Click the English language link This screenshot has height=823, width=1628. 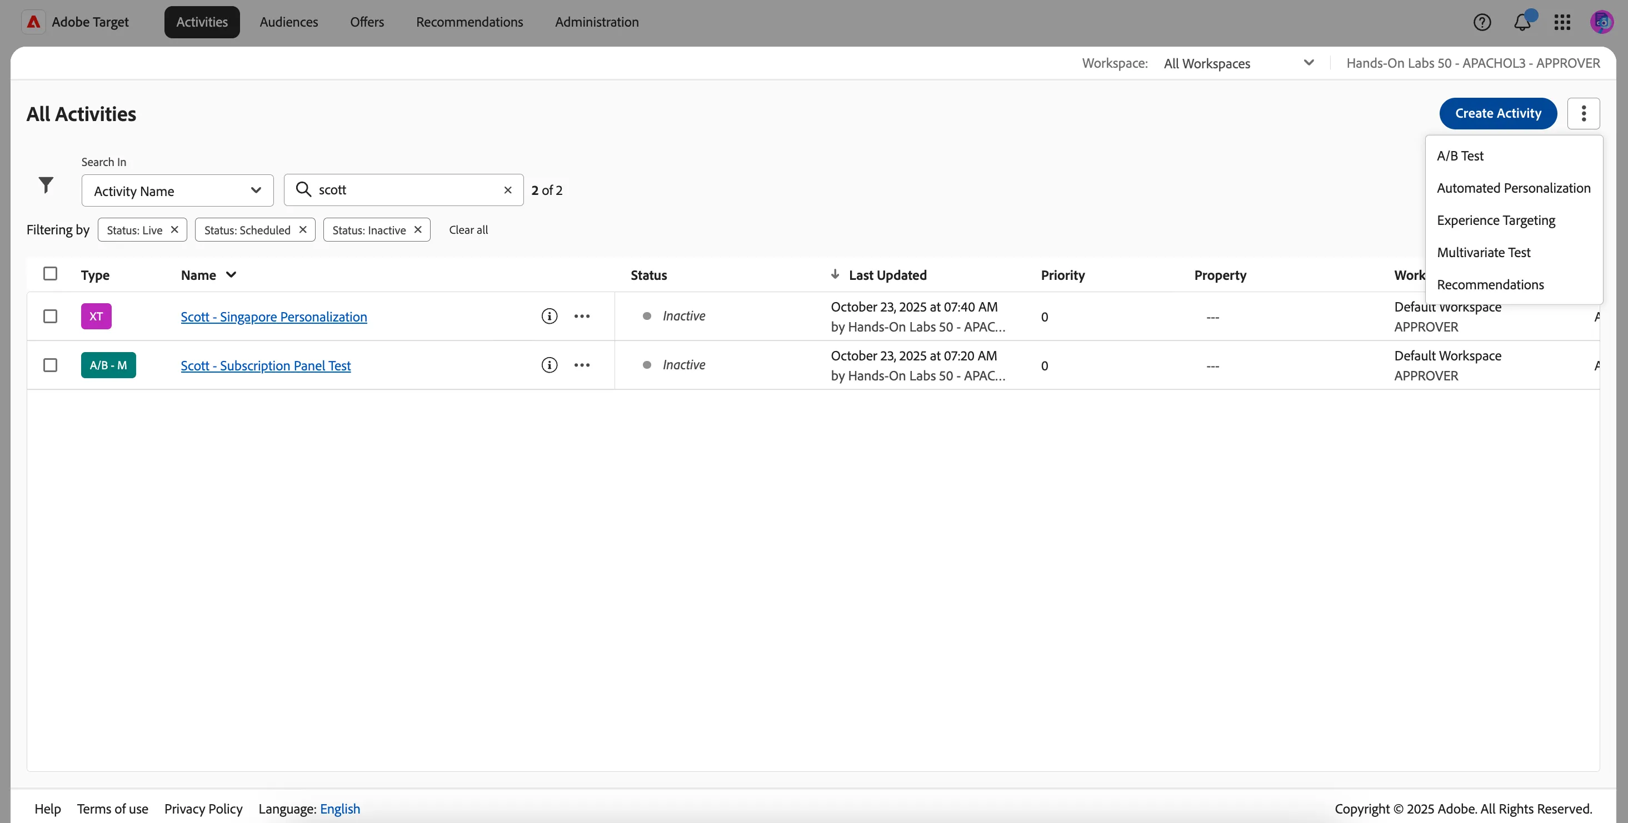[340, 809]
